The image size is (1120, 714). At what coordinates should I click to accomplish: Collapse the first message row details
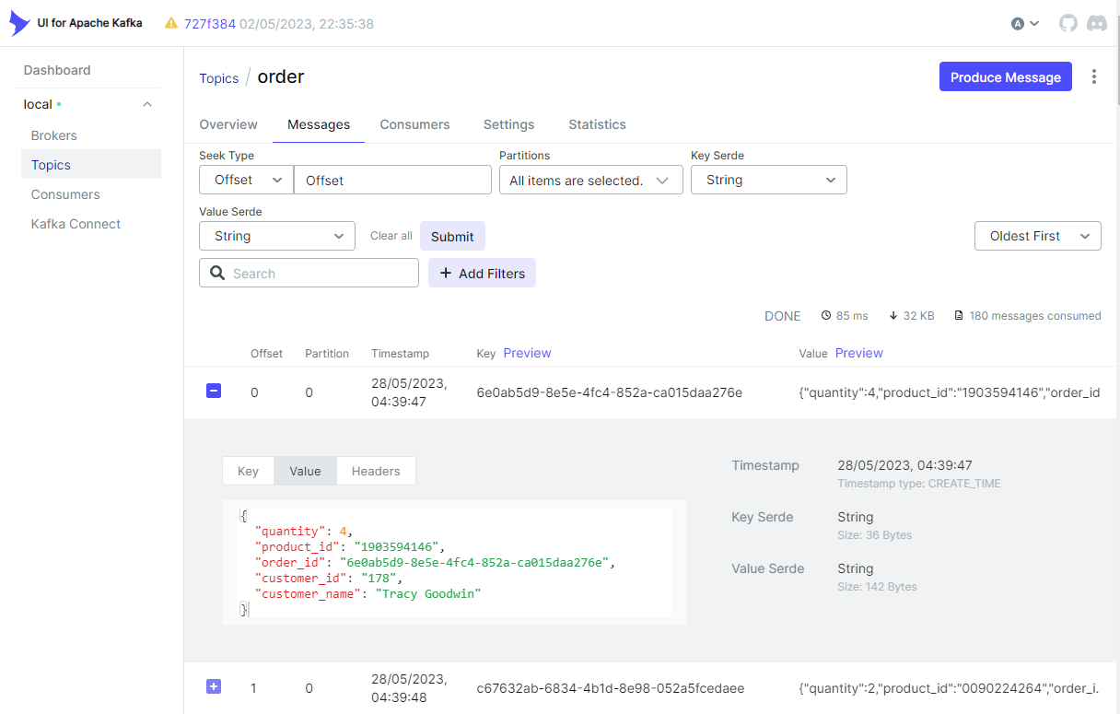pos(214,391)
